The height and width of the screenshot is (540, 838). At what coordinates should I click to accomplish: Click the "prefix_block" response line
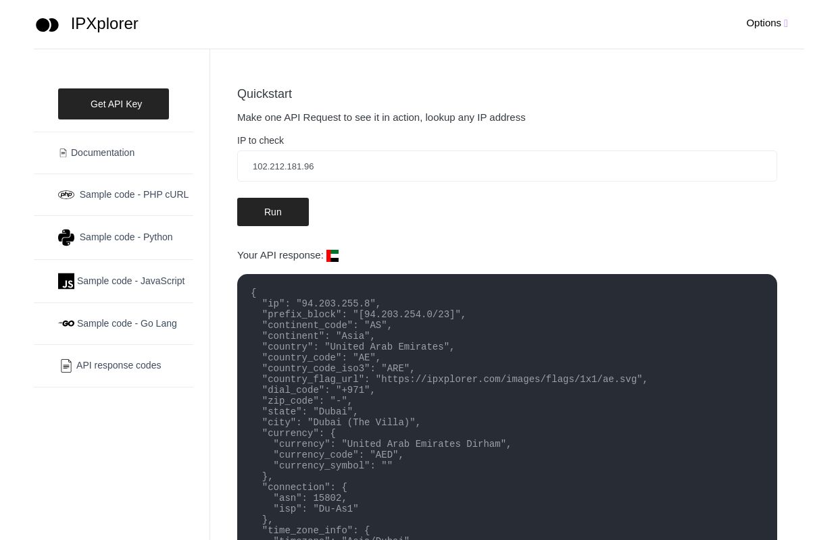pos(364,315)
